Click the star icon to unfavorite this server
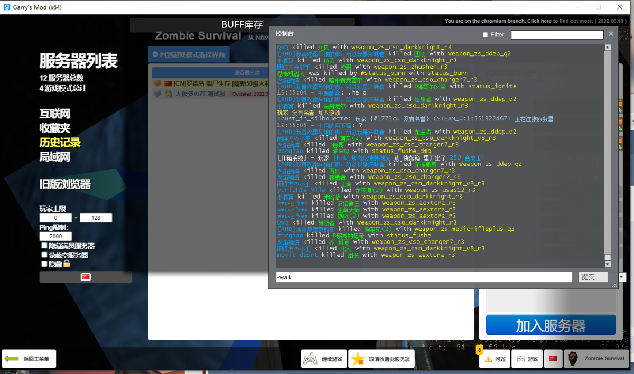634x374 pixels. click(358, 359)
